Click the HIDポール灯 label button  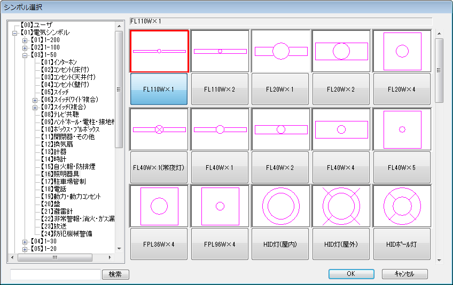402,244
